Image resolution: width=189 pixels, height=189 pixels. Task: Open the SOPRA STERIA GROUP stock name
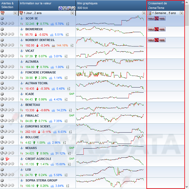click(41, 180)
